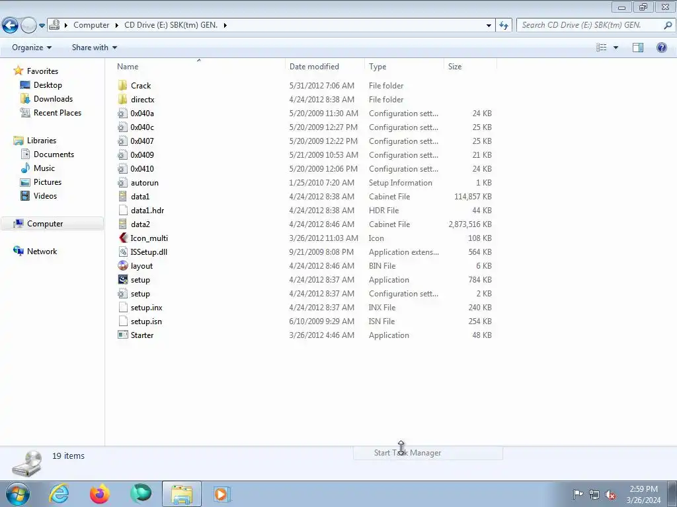Click the Start Task Manager menu item

point(428,453)
